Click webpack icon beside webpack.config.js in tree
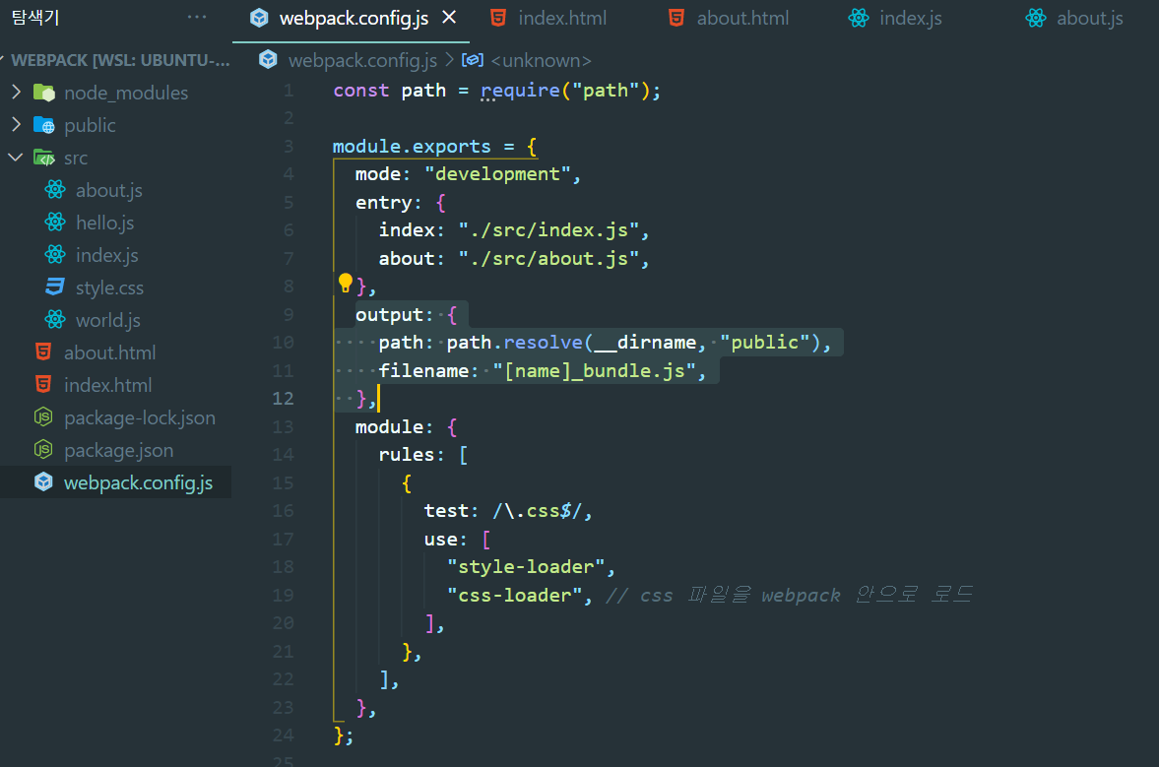Screen dimensions: 1159x767 [43, 481]
